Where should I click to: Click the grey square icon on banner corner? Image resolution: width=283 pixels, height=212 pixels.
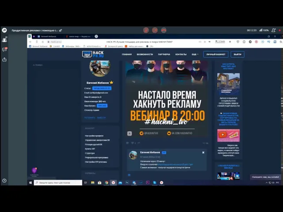(130, 133)
